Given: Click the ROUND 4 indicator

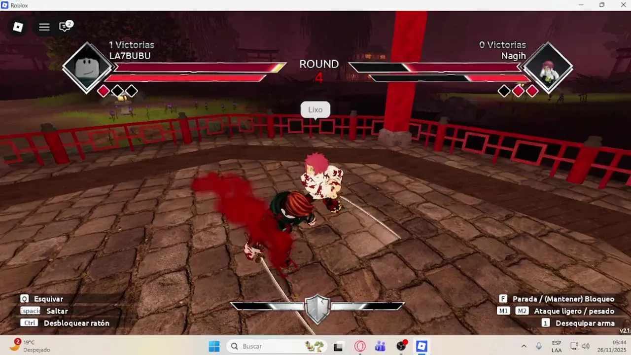Looking at the screenshot, I should pyautogui.click(x=319, y=71).
